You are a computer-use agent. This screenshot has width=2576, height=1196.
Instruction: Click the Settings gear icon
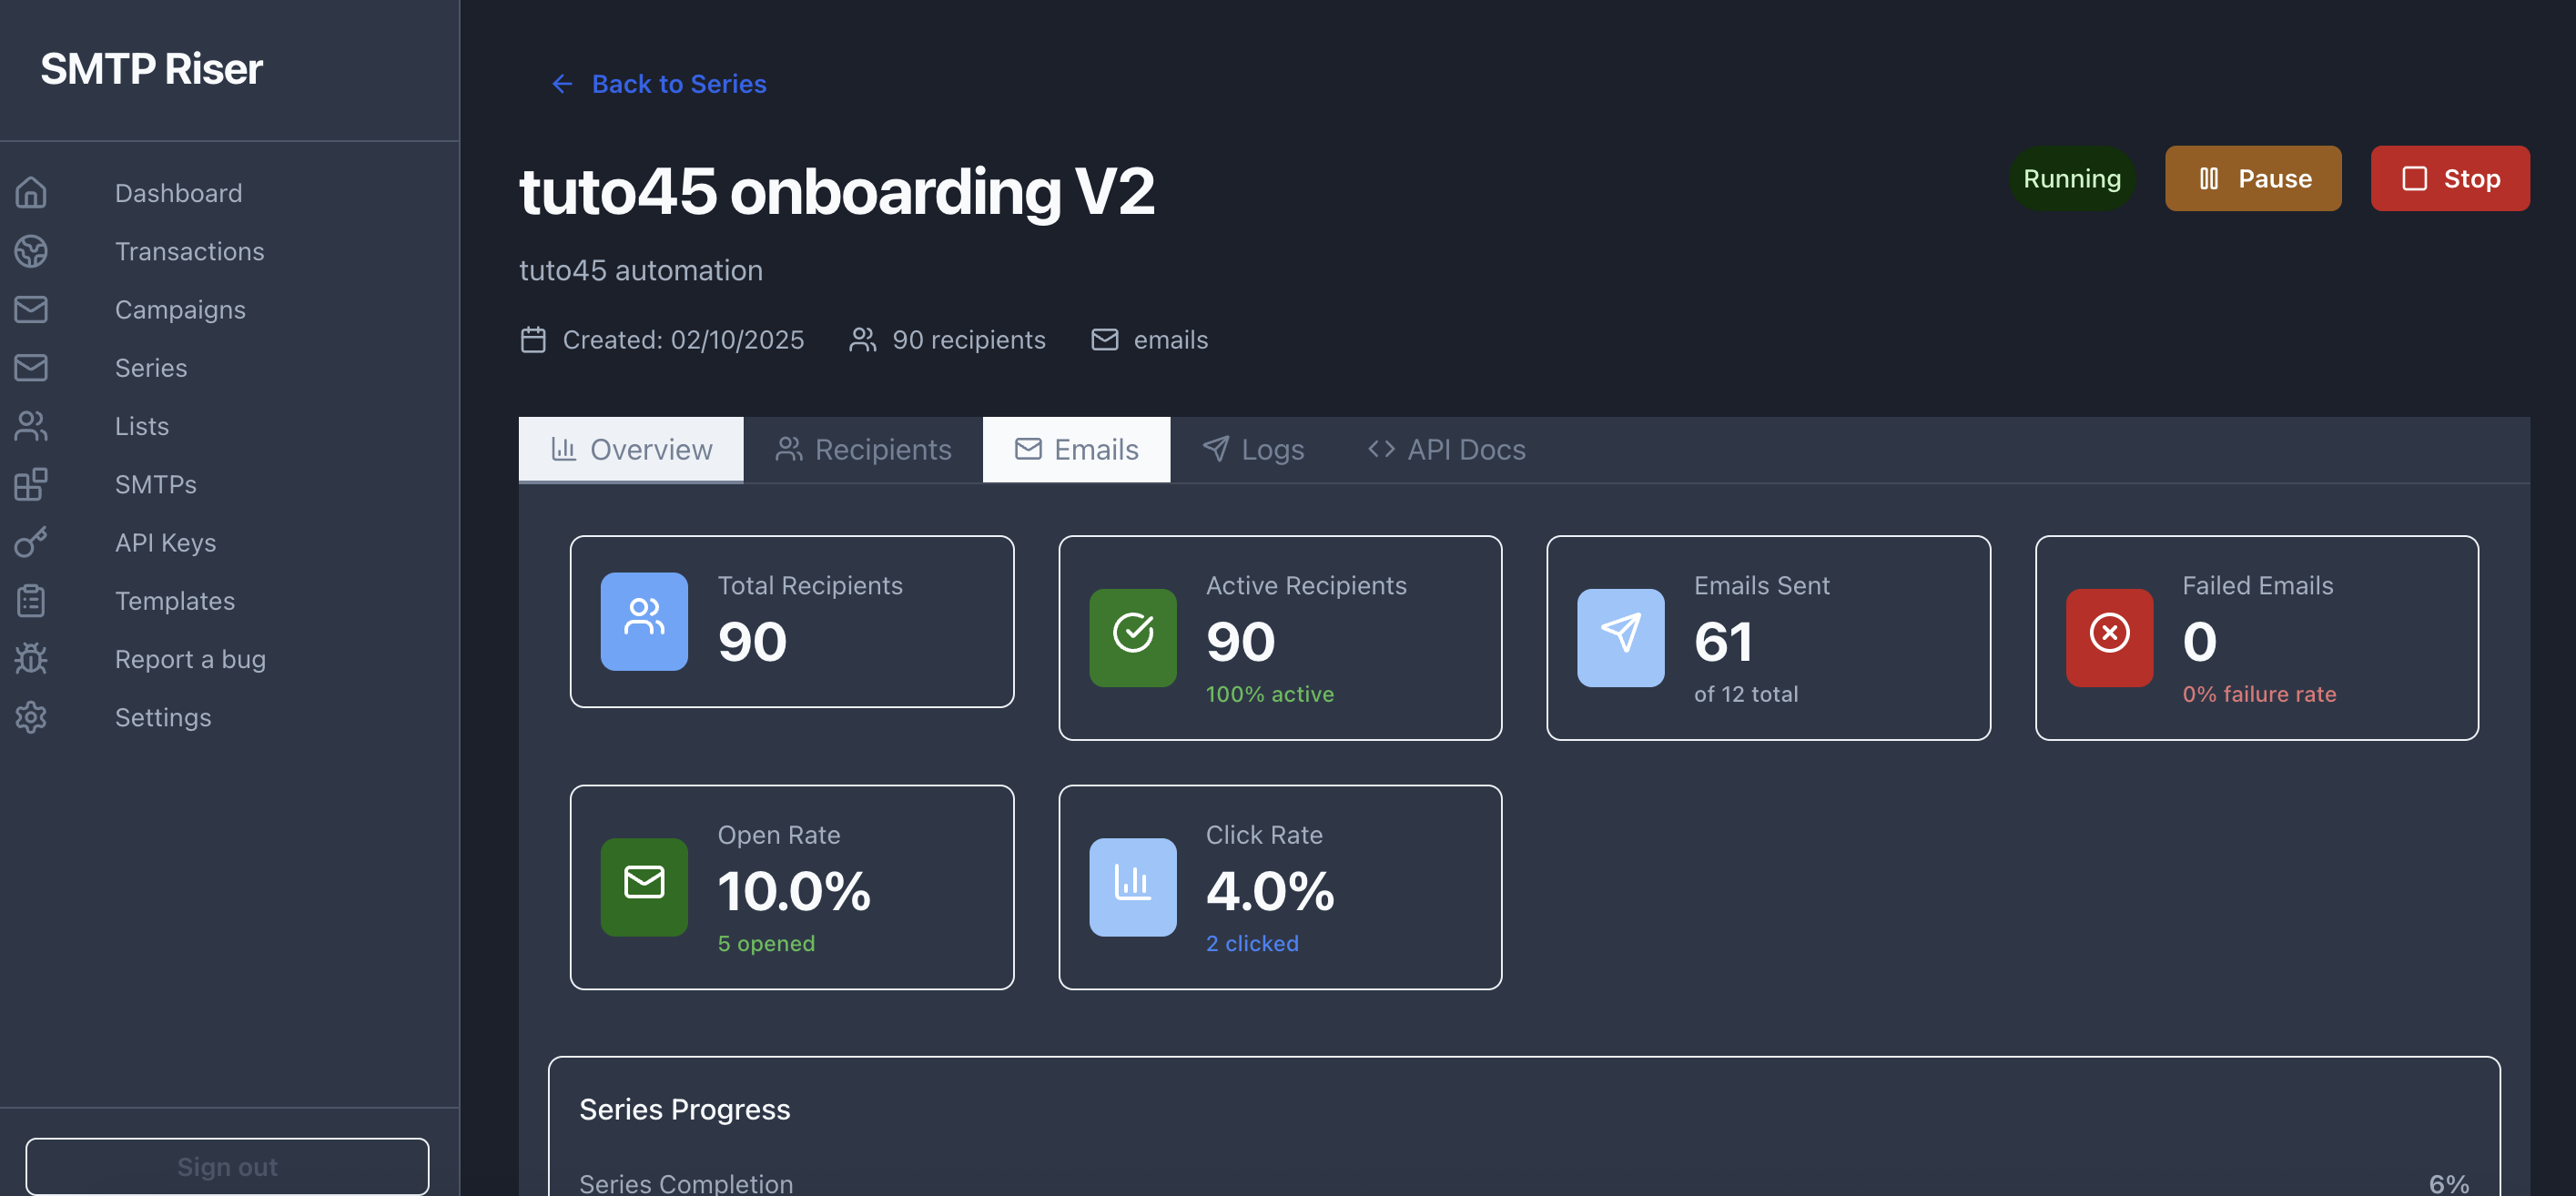click(31, 717)
